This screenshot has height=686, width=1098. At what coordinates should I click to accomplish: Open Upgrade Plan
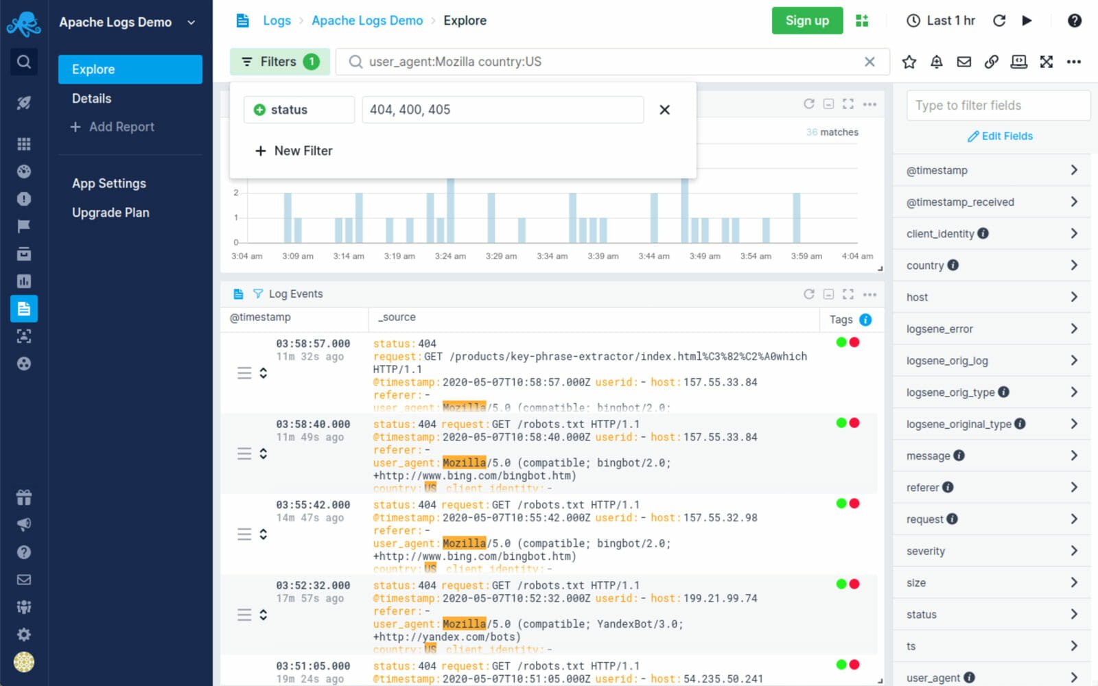(110, 213)
